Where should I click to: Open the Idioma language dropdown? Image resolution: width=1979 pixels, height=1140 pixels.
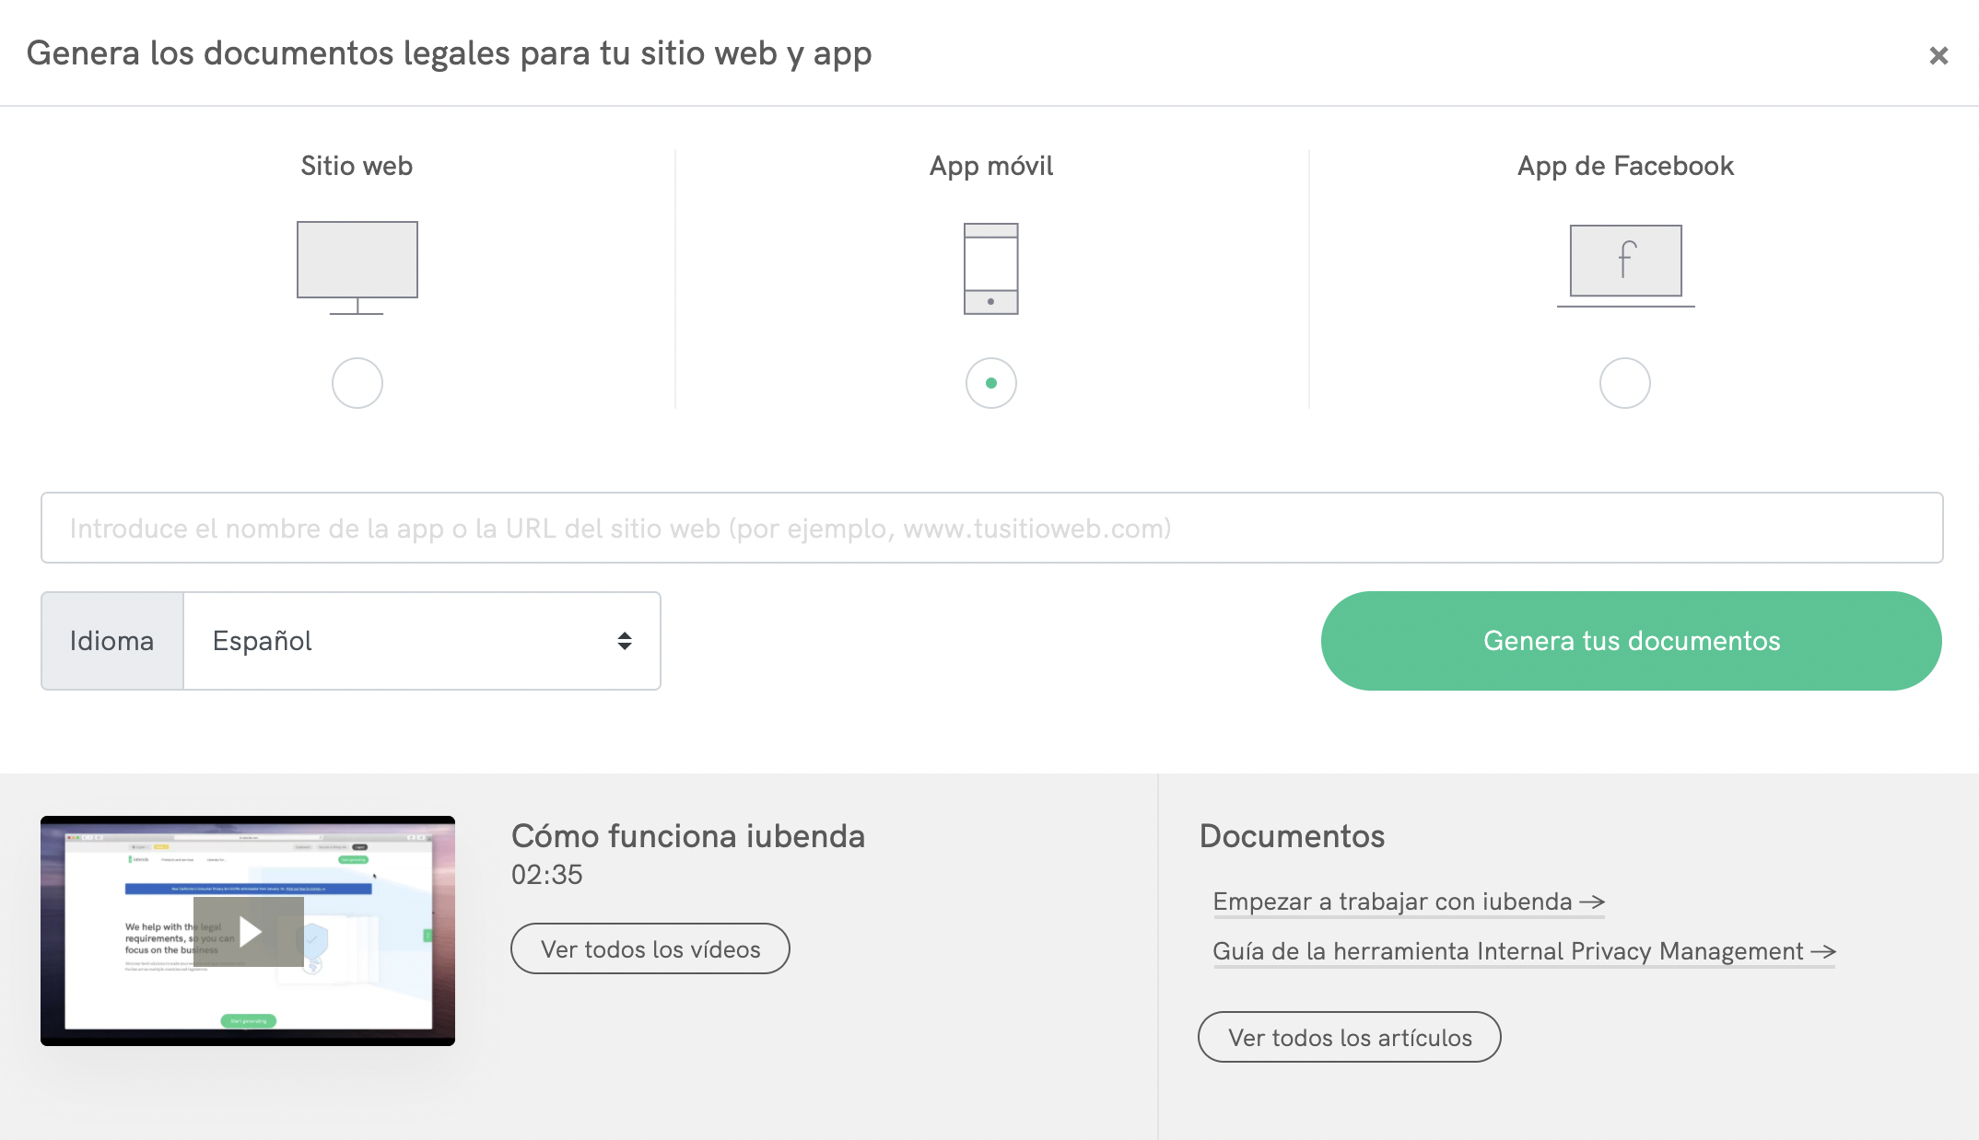coord(421,641)
